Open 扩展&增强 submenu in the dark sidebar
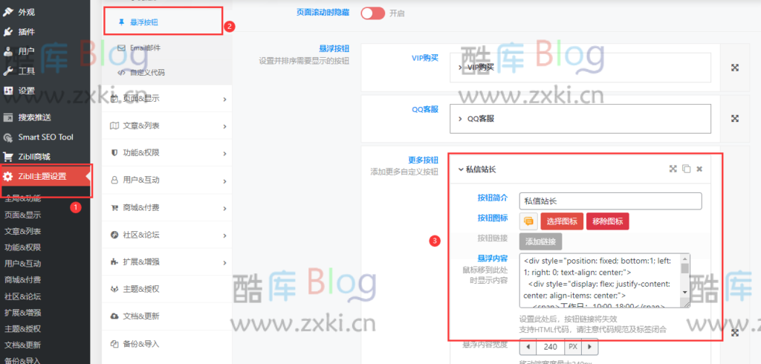The image size is (761, 364). (22, 312)
